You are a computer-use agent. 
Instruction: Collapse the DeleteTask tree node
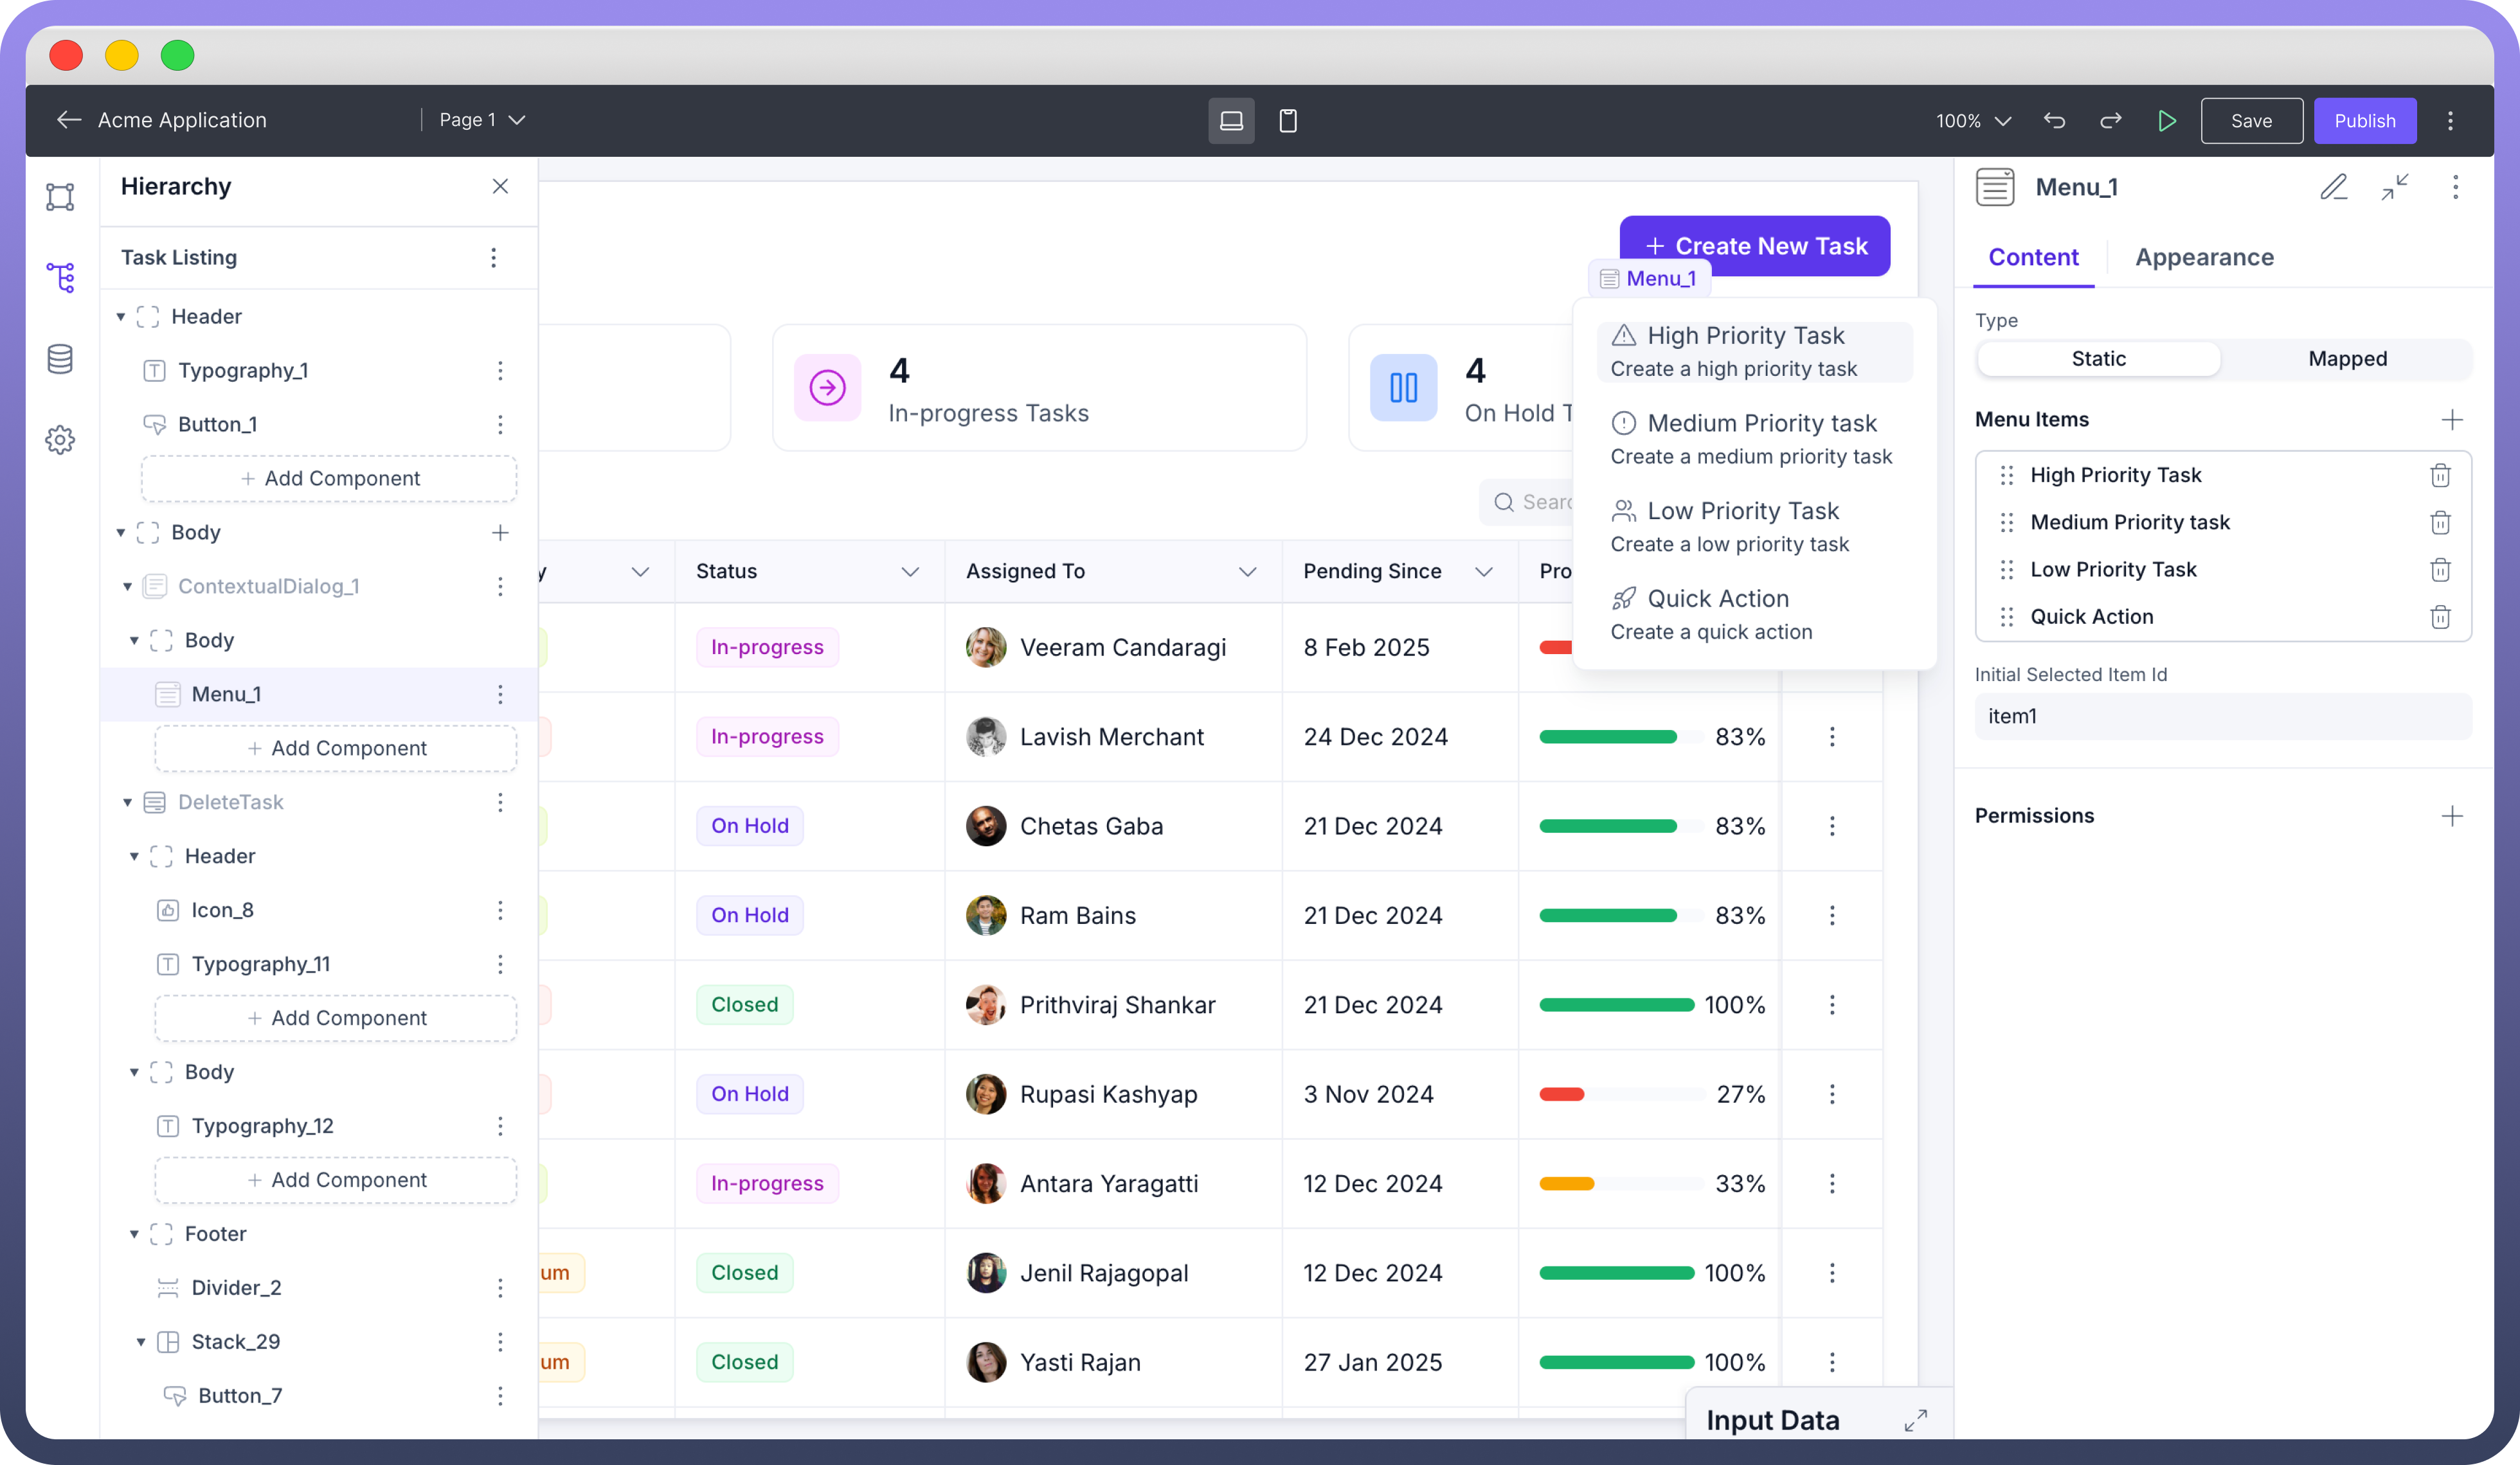pyautogui.click(x=128, y=803)
